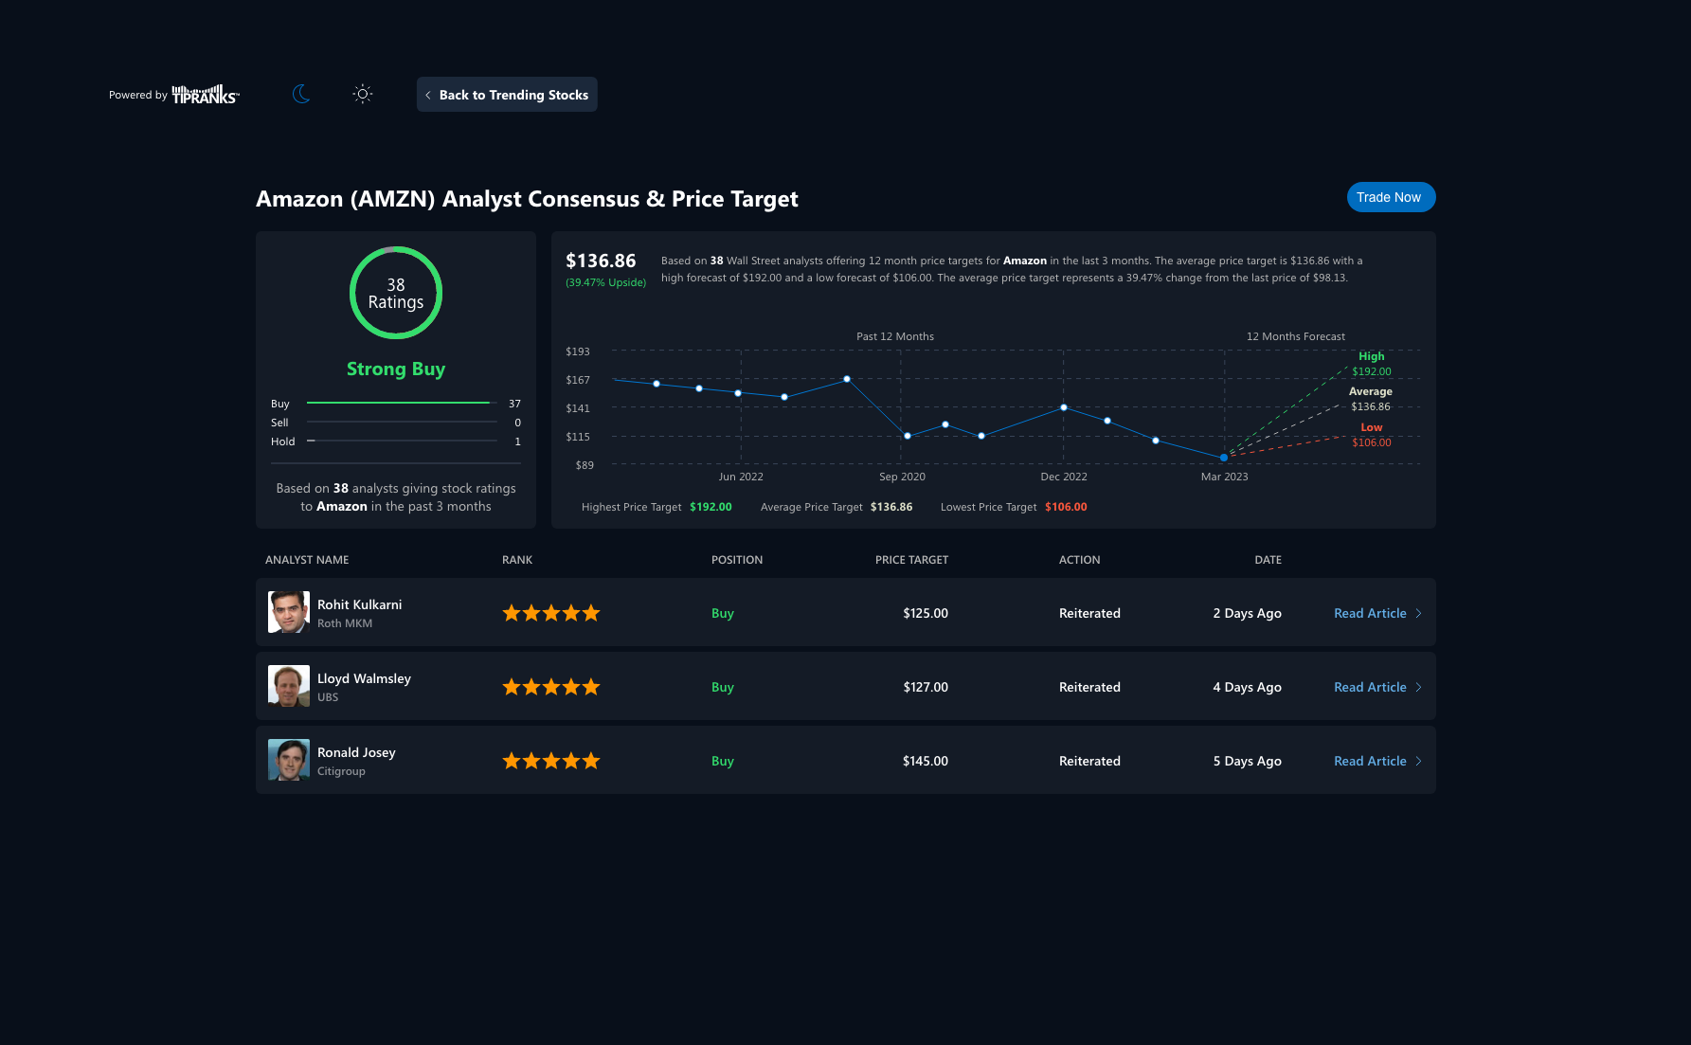1691x1045 pixels.
Task: Click Ronald Josey's five-star rank
Action: [x=551, y=761]
